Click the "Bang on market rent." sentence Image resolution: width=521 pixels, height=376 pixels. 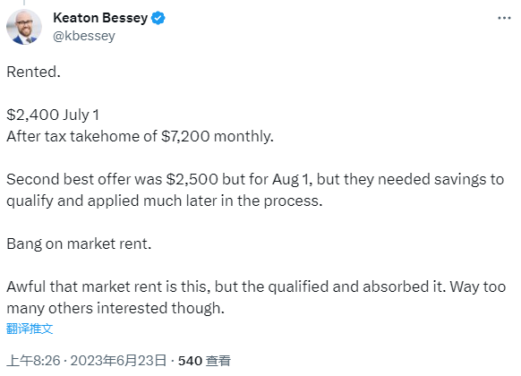tap(79, 244)
